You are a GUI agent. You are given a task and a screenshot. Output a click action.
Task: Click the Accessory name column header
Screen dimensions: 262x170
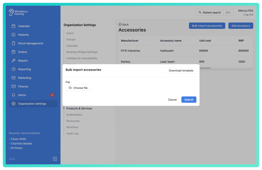171,41
